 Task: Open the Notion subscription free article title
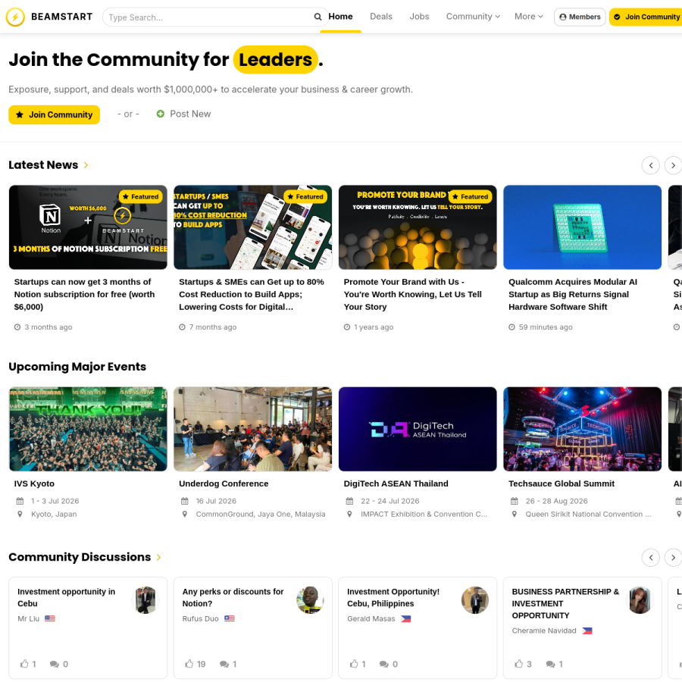tap(84, 295)
